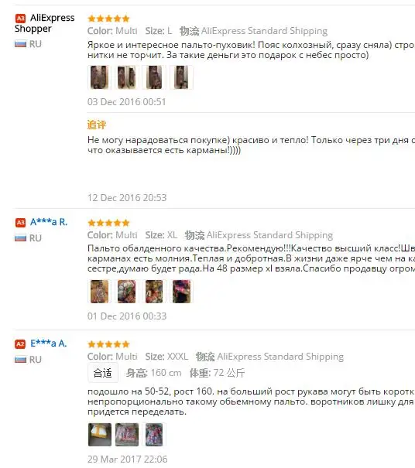Image resolution: width=415 pixels, height=468 pixels.
Task: Click the A3 badge next to A***a R.
Action: click(20, 223)
